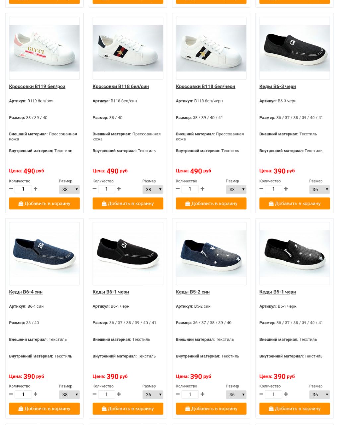Add Кроссовки B118 бел/син to cart
Image resolution: width=339 pixels, height=425 pixels.
[x=128, y=203]
